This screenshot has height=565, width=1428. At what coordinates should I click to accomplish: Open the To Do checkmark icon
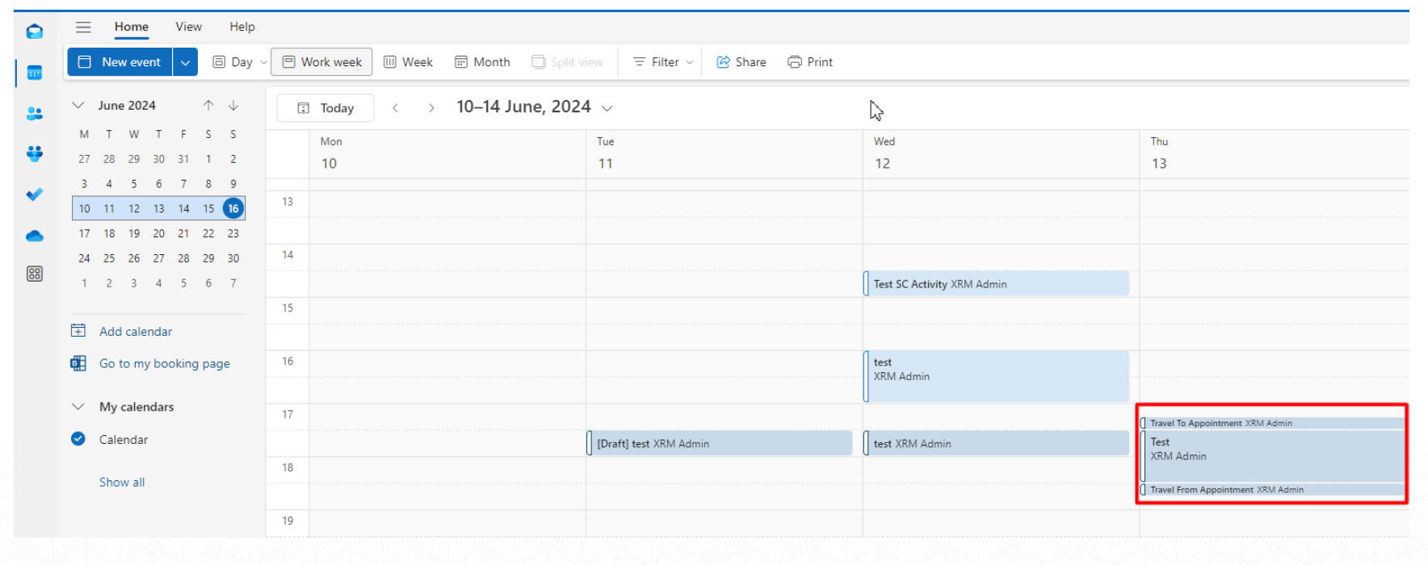pos(34,195)
